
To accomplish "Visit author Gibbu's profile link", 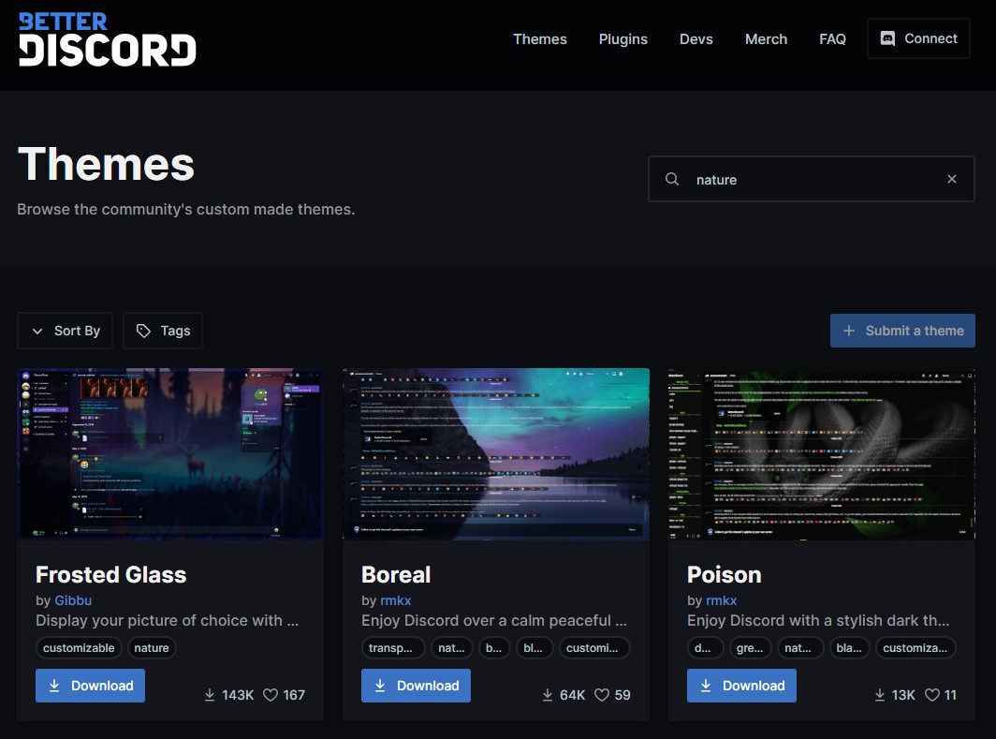I will pyautogui.click(x=73, y=600).
